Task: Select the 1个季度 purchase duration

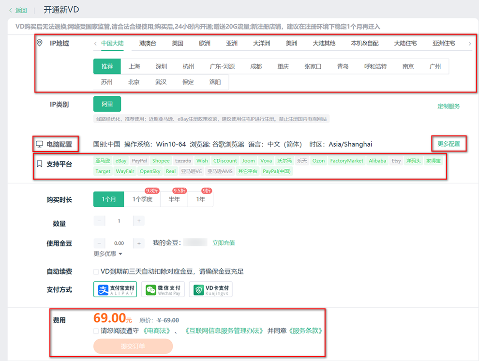Action: [142, 199]
